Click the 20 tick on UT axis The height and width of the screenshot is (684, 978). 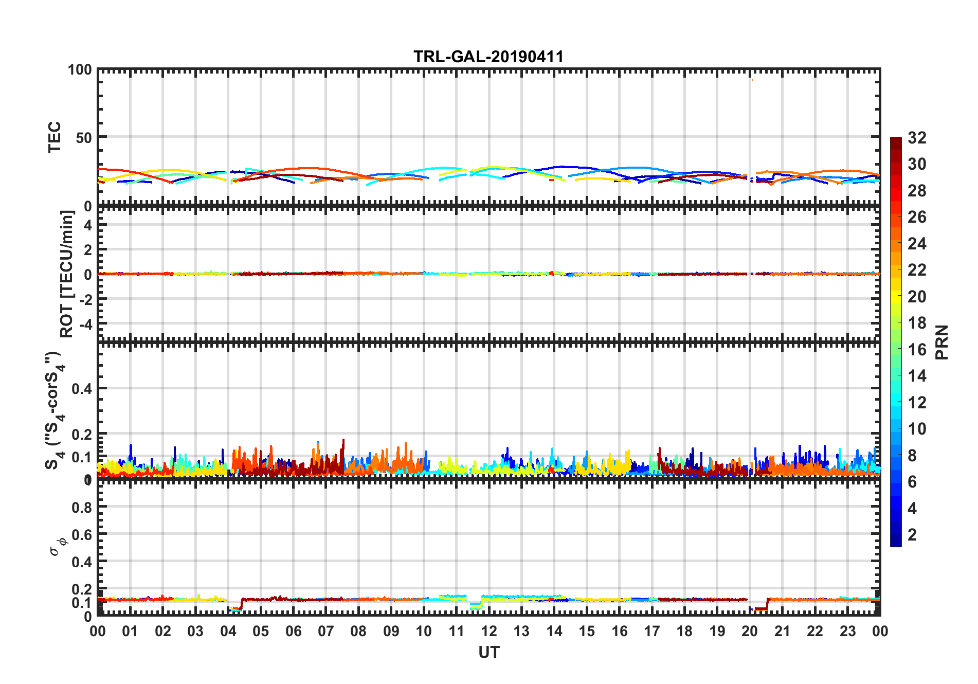click(x=750, y=631)
